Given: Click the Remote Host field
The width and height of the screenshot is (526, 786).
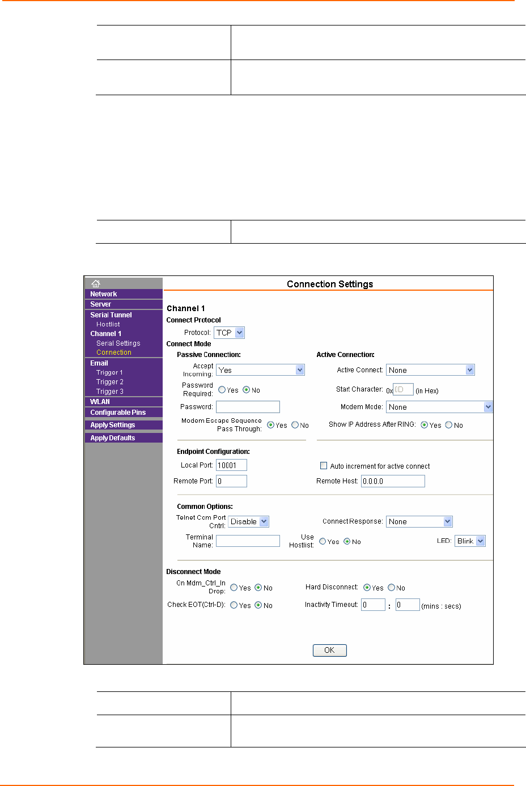Looking at the screenshot, I should 393,481.
